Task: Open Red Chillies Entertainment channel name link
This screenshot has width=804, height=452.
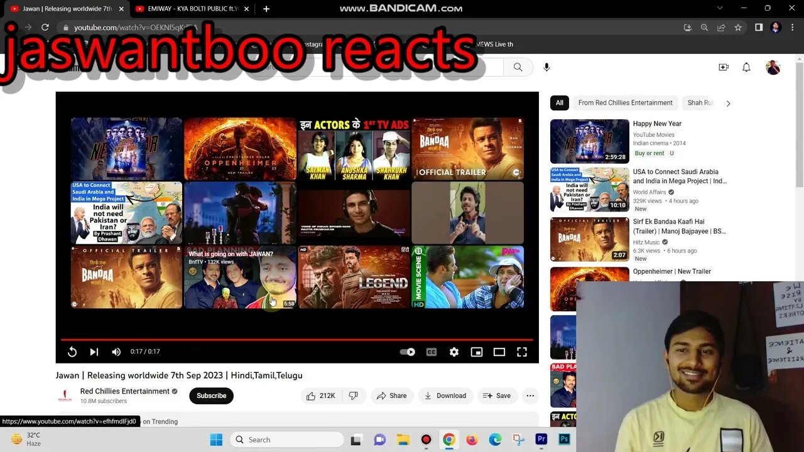Action: (125, 391)
